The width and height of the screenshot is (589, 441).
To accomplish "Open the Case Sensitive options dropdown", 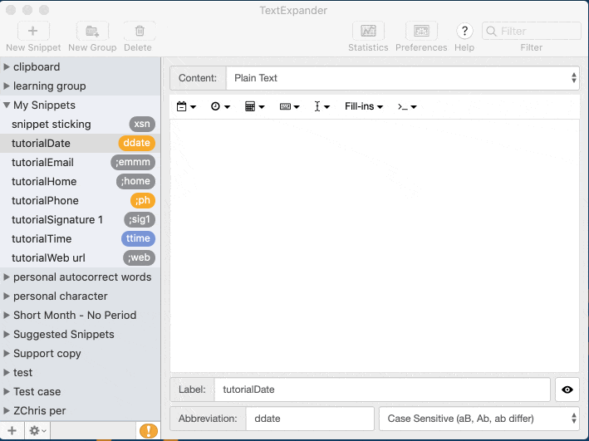I will click(x=479, y=419).
